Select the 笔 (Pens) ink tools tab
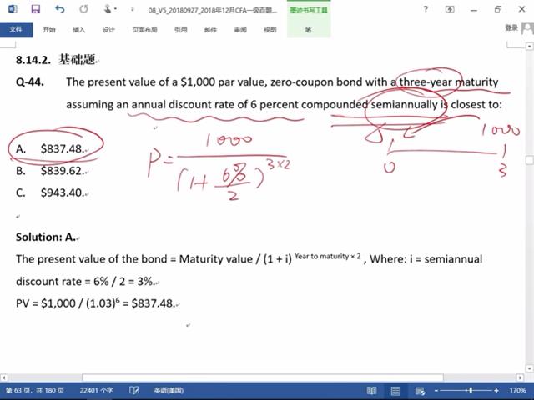Viewport: 534px width, 400px height. pyautogui.click(x=309, y=30)
